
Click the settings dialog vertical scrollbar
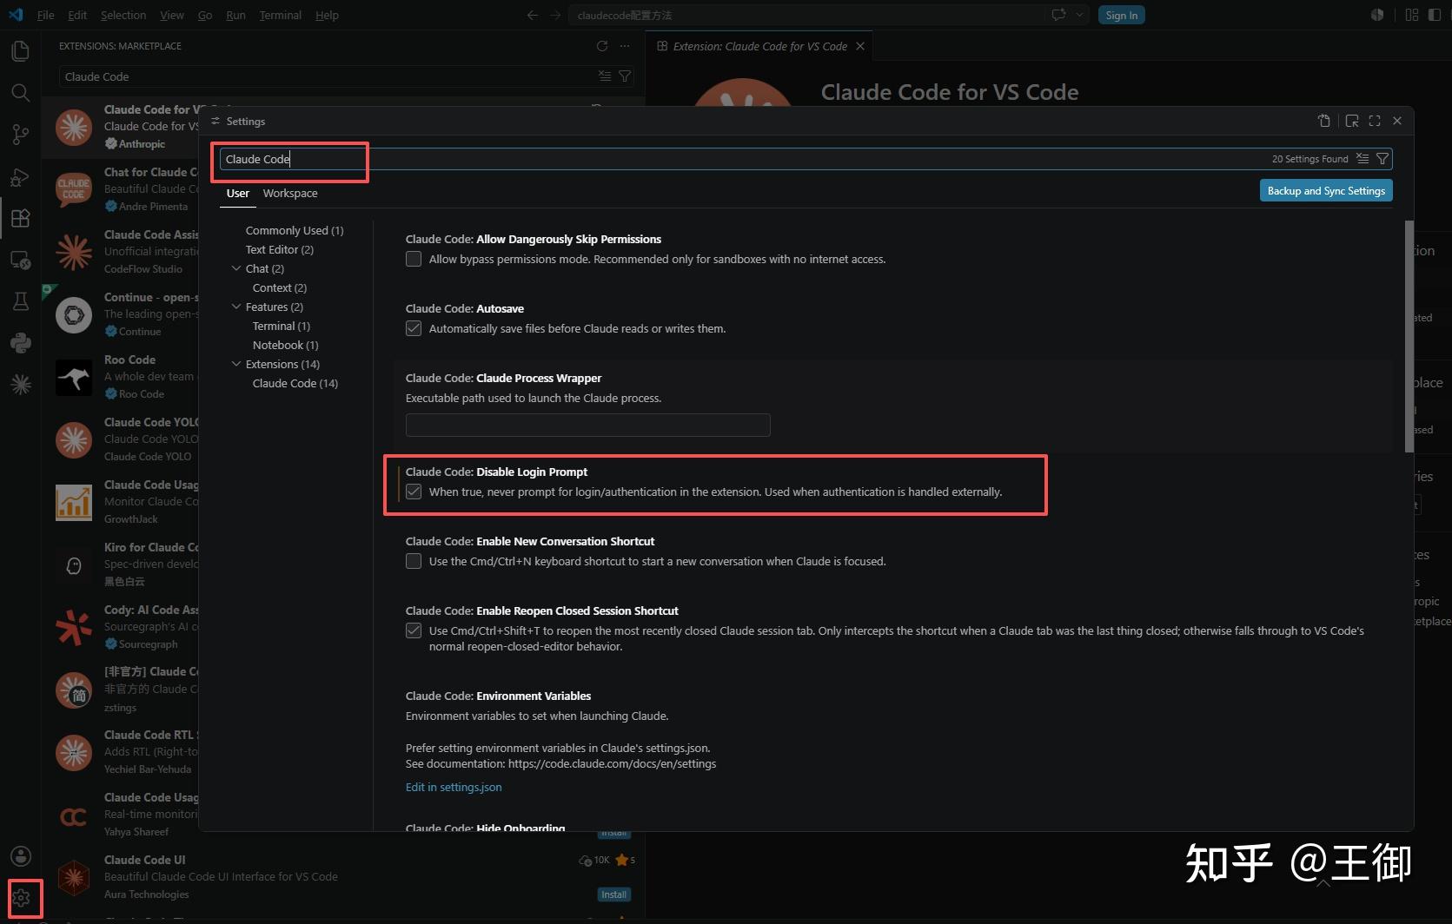[x=1409, y=336]
